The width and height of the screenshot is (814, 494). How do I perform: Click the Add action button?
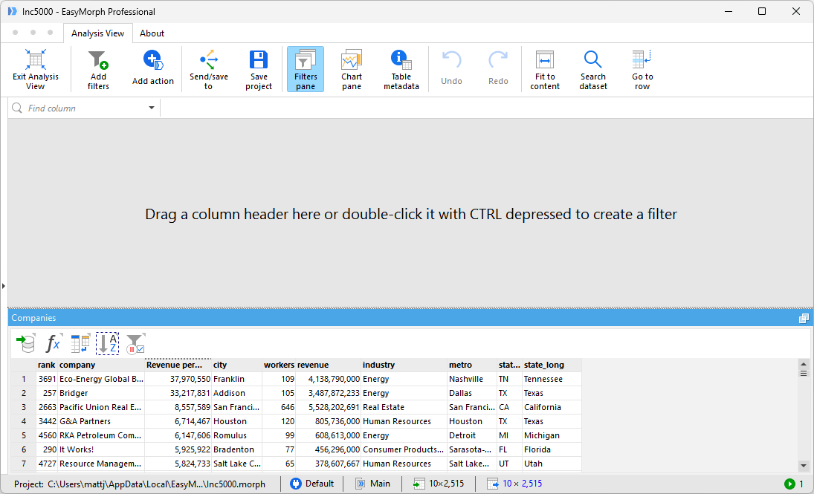(x=152, y=69)
